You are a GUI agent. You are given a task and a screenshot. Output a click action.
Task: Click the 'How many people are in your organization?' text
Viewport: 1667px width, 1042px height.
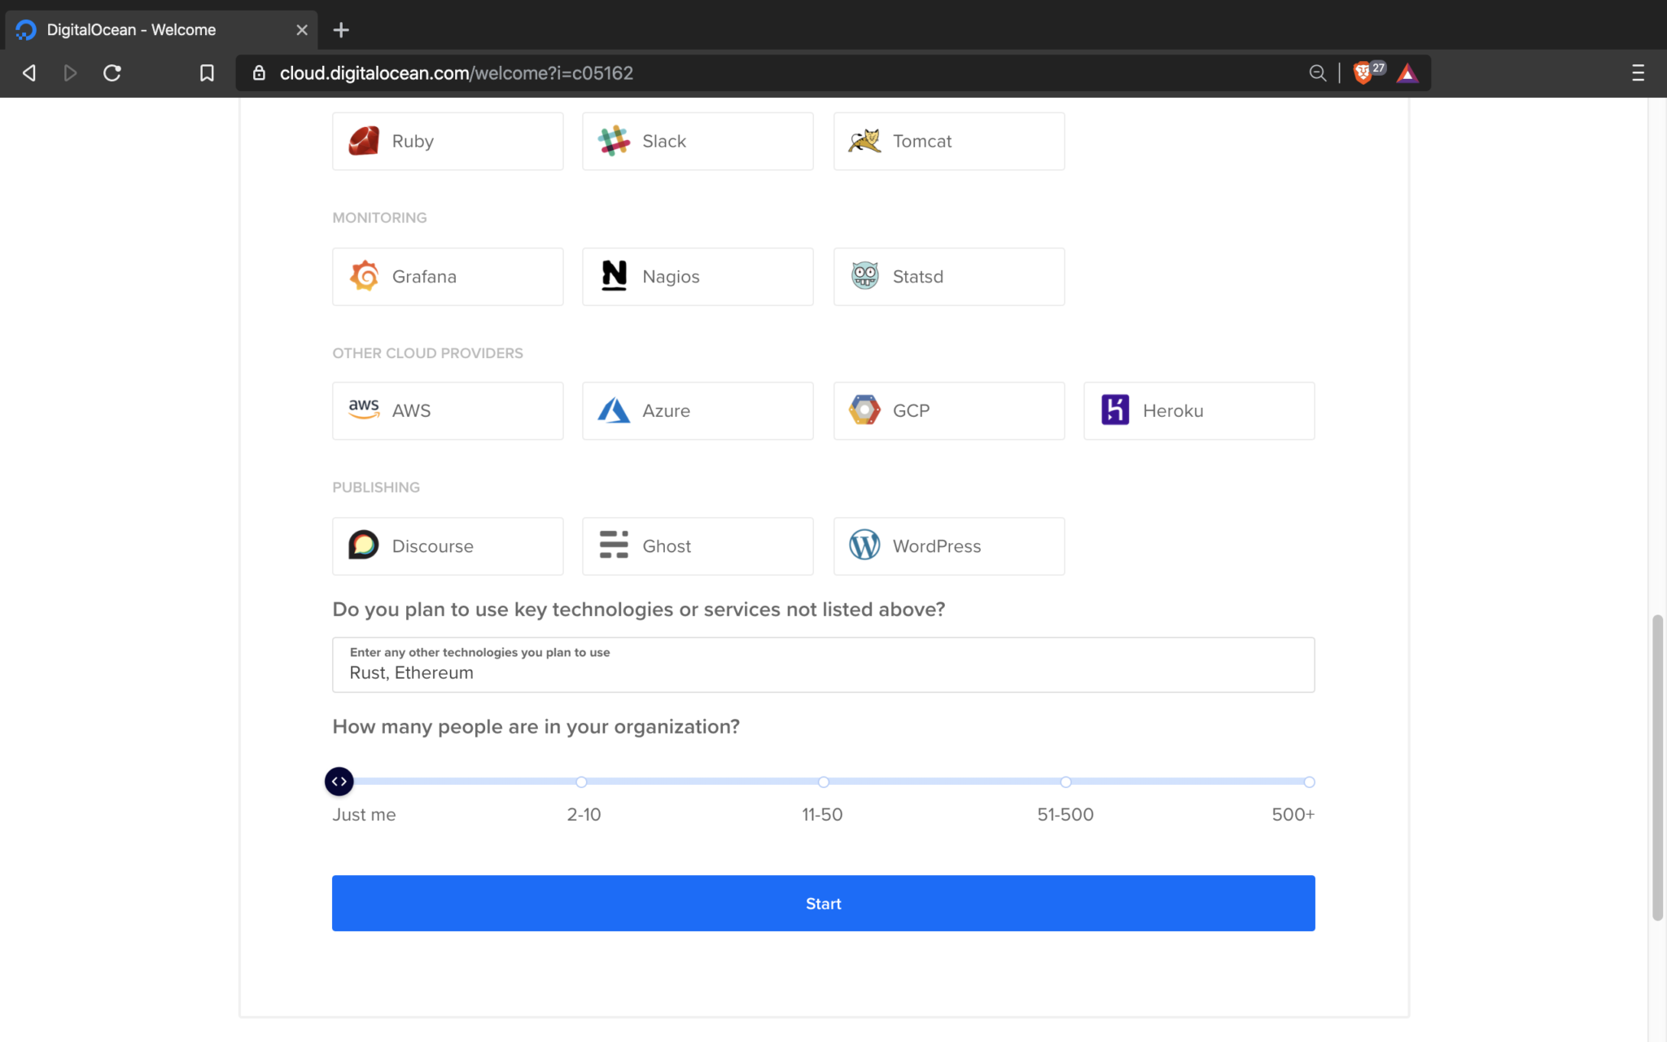tap(536, 727)
